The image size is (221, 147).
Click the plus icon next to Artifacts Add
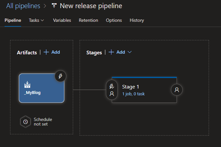tap(46, 52)
